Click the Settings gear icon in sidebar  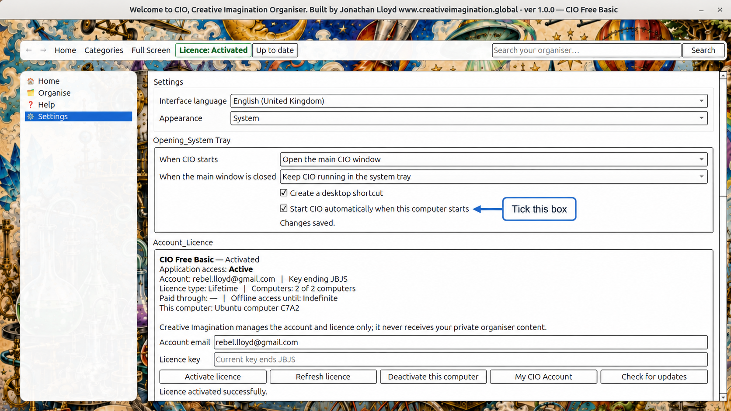pyautogui.click(x=31, y=117)
